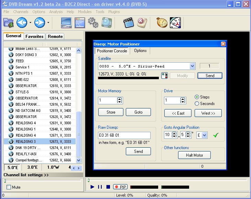Image resolution: width=251 pixels, height=199 pixels.
Task: Open the signal graph window icon
Action: [x=80, y=23]
